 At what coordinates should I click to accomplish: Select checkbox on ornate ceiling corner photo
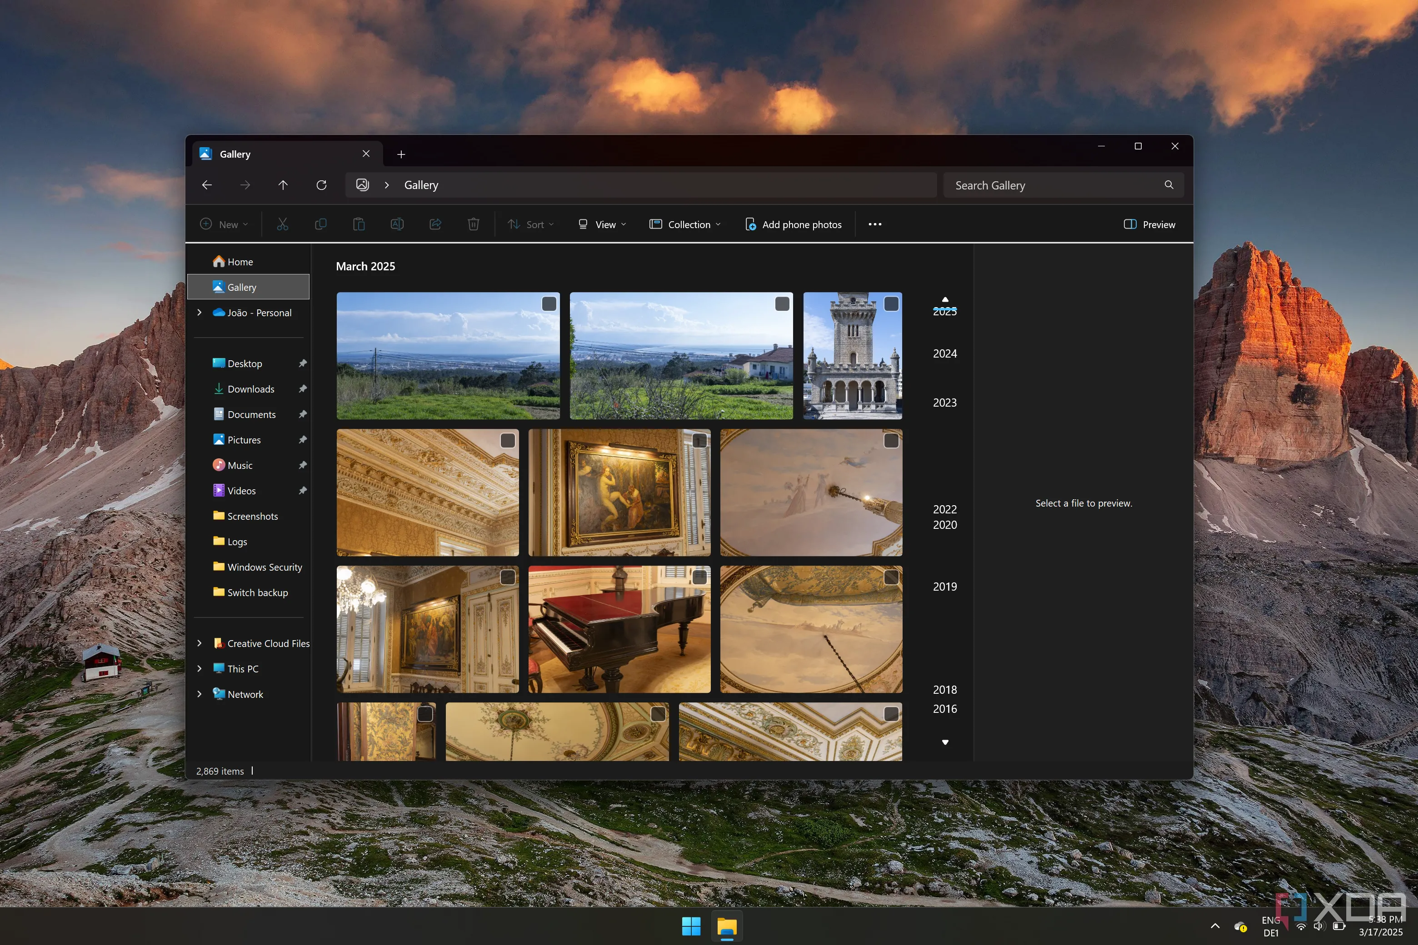point(508,441)
